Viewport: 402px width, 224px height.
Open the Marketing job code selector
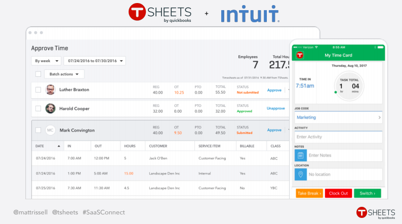338,117
